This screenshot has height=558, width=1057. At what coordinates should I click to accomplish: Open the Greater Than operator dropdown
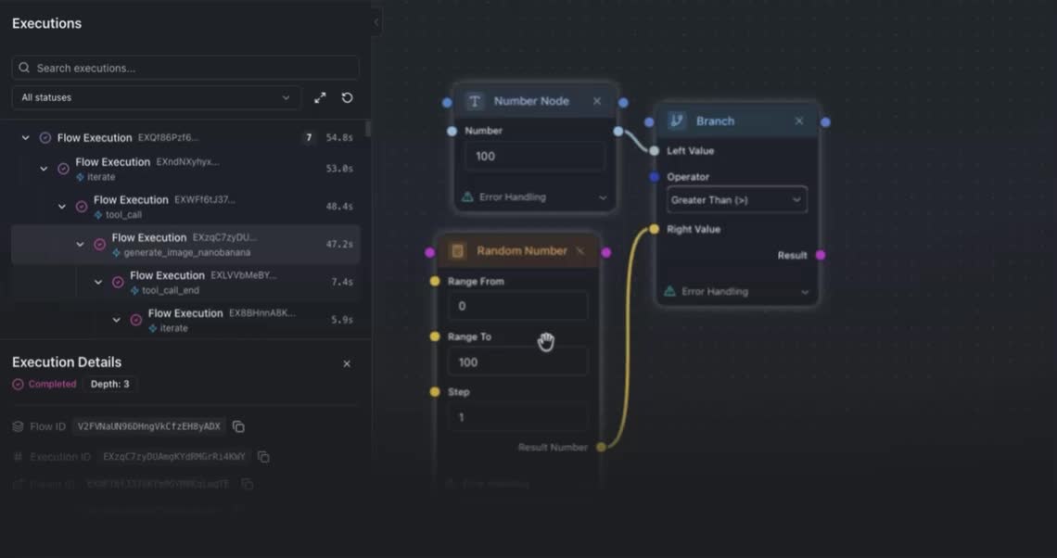point(736,199)
